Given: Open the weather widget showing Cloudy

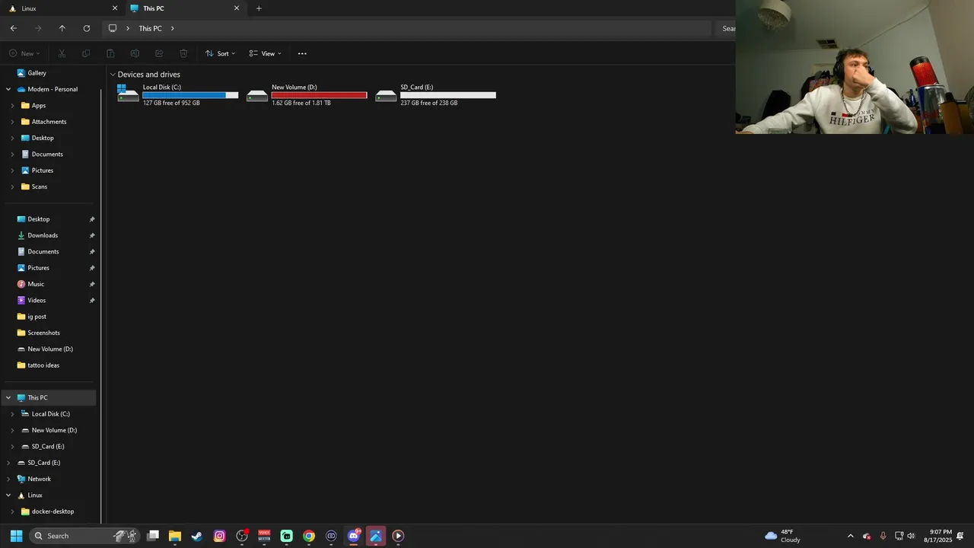Looking at the screenshot, I should click(782, 536).
